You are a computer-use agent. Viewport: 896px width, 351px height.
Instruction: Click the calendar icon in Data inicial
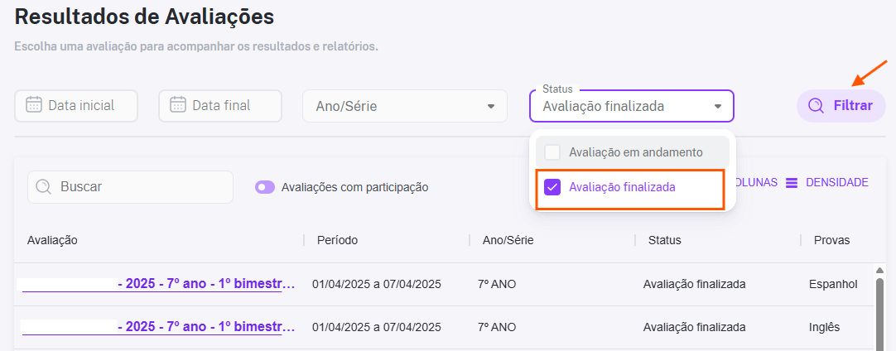pyautogui.click(x=34, y=105)
